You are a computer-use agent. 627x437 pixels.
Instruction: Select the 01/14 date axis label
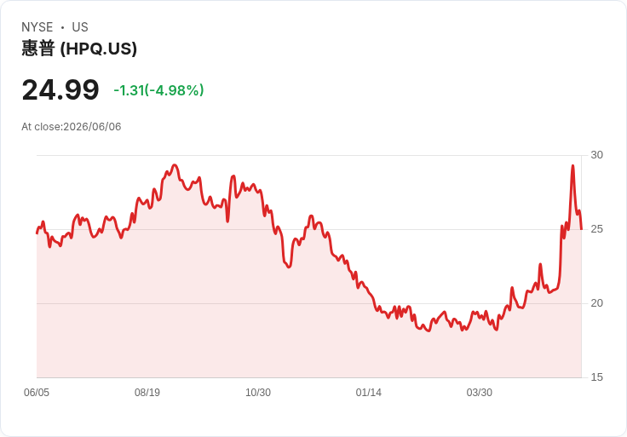point(368,392)
